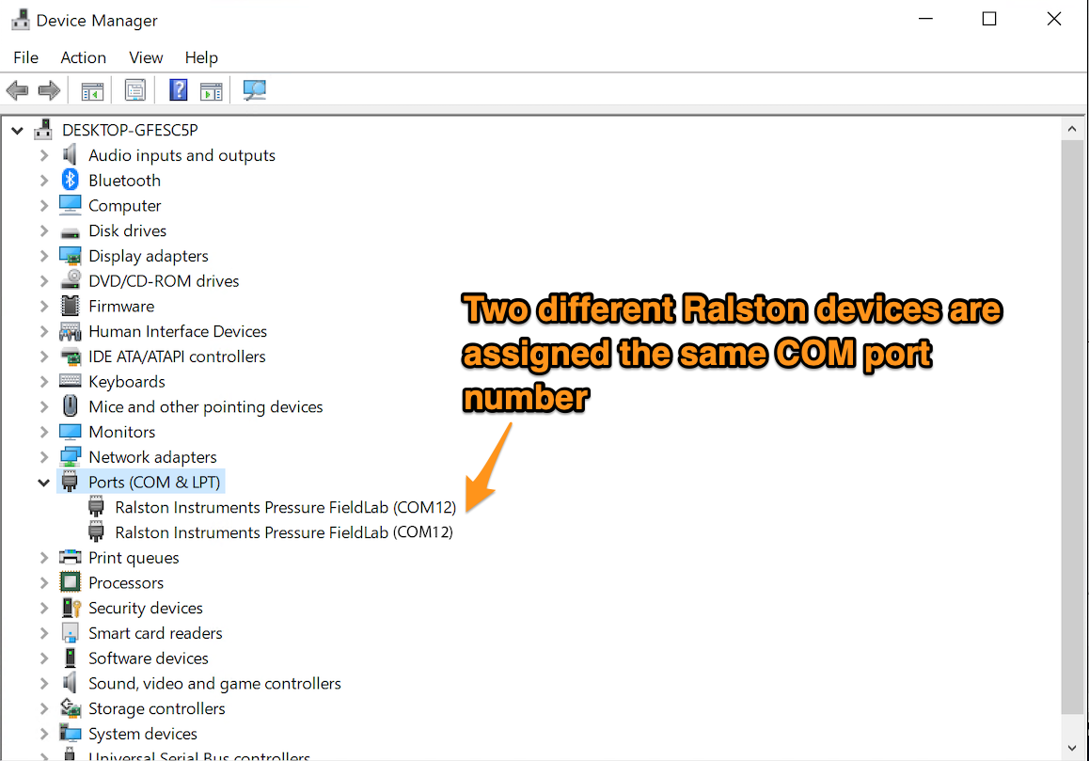Viewport: 1089px width, 761px height.
Task: Select Mice and other pointing devices
Action: pyautogui.click(x=206, y=407)
